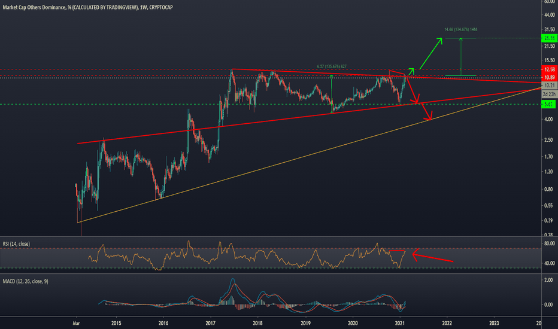Click the 2.50 value on price axis
The image size is (558, 329).
tap(548, 140)
